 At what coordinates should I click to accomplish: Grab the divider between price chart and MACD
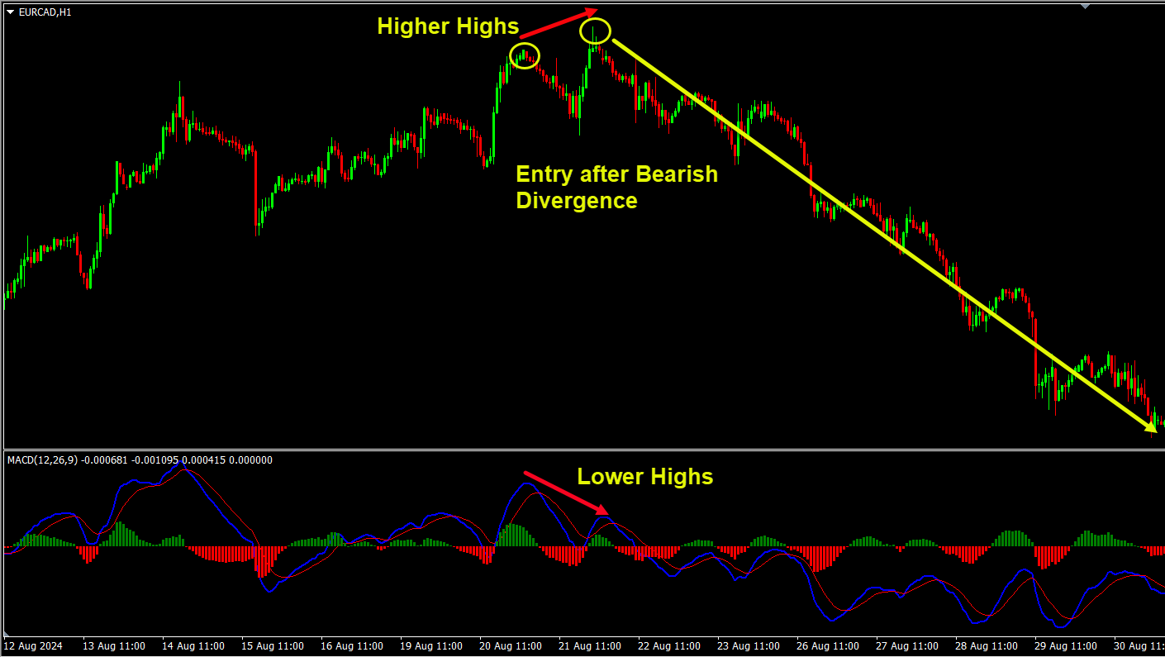(582, 450)
